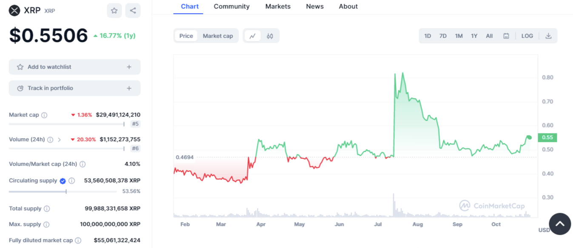Click the $55,061,322,424 diluted cap value

pyautogui.click(x=117, y=240)
